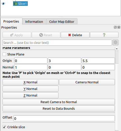Click the properties scrollbar up arrow

117,49
